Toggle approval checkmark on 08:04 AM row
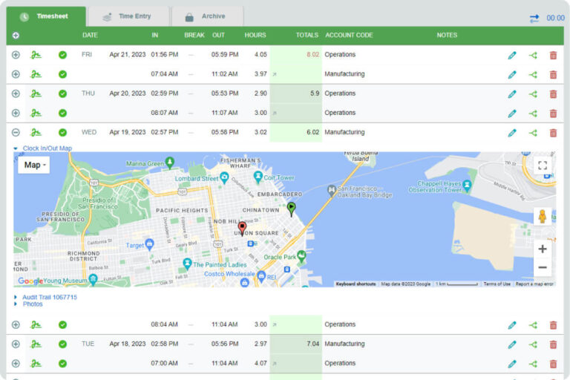Screen dimensions: 570x380 (x=62, y=324)
